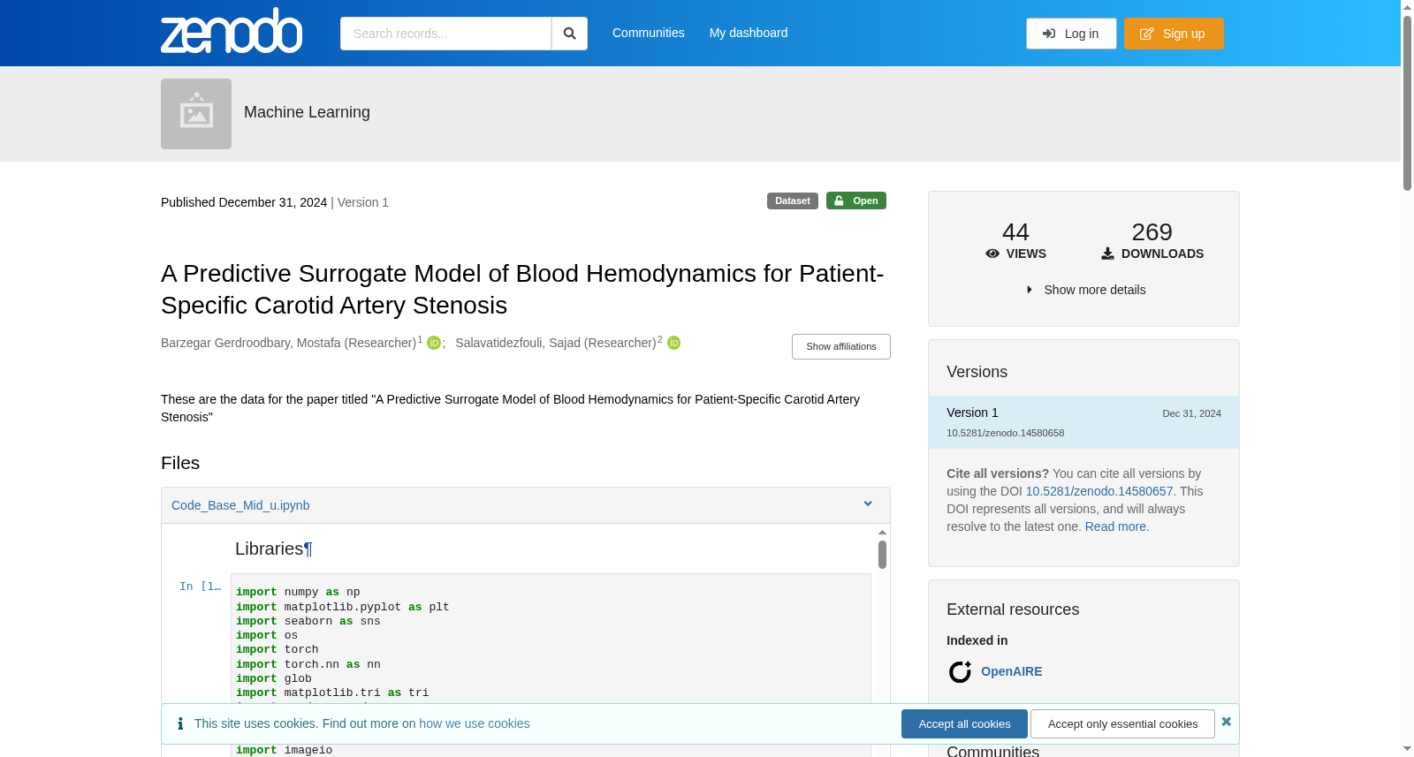The image size is (1414, 757).
Task: Click the page vertical scrollbar
Action: click(x=1407, y=102)
